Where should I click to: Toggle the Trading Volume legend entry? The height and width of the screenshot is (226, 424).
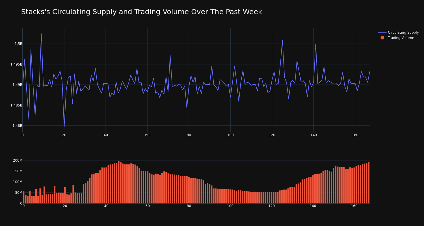coord(399,38)
